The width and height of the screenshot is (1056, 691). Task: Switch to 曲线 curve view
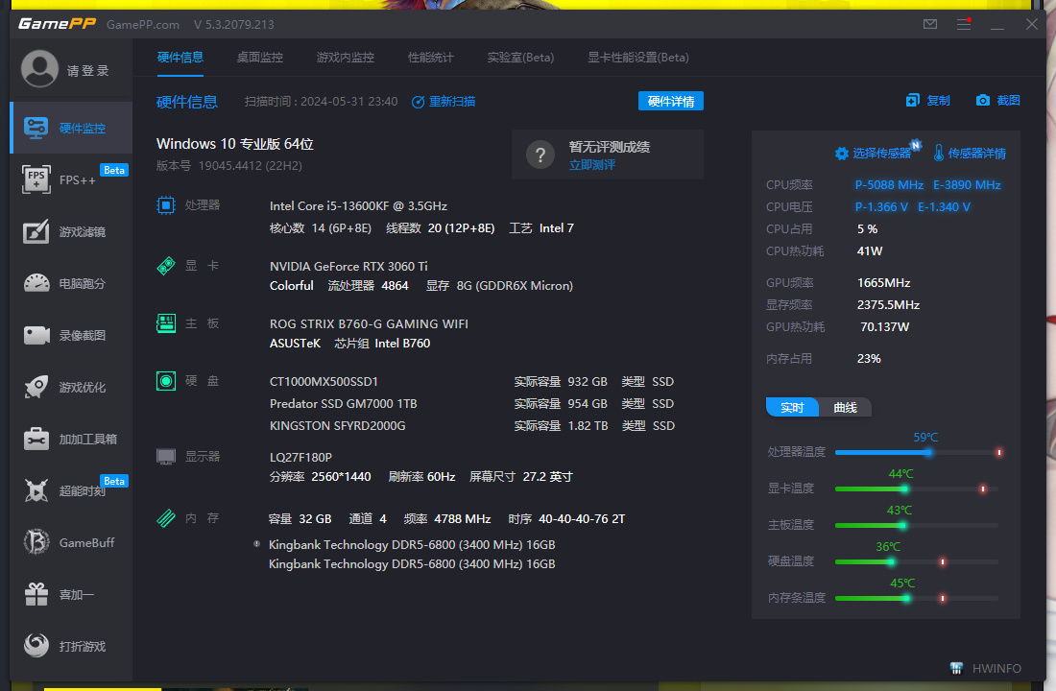coord(845,408)
